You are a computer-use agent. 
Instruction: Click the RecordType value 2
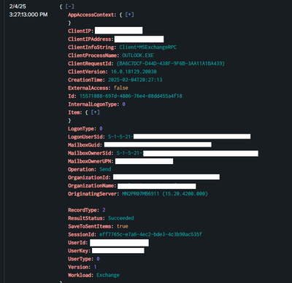tap(104, 210)
